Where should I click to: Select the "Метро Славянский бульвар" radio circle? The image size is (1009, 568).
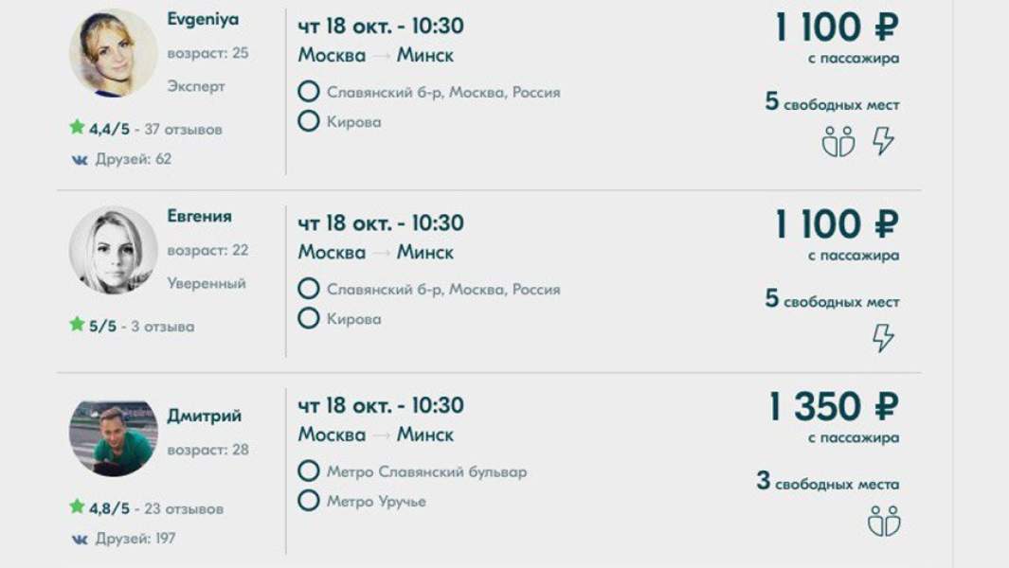[x=308, y=470]
